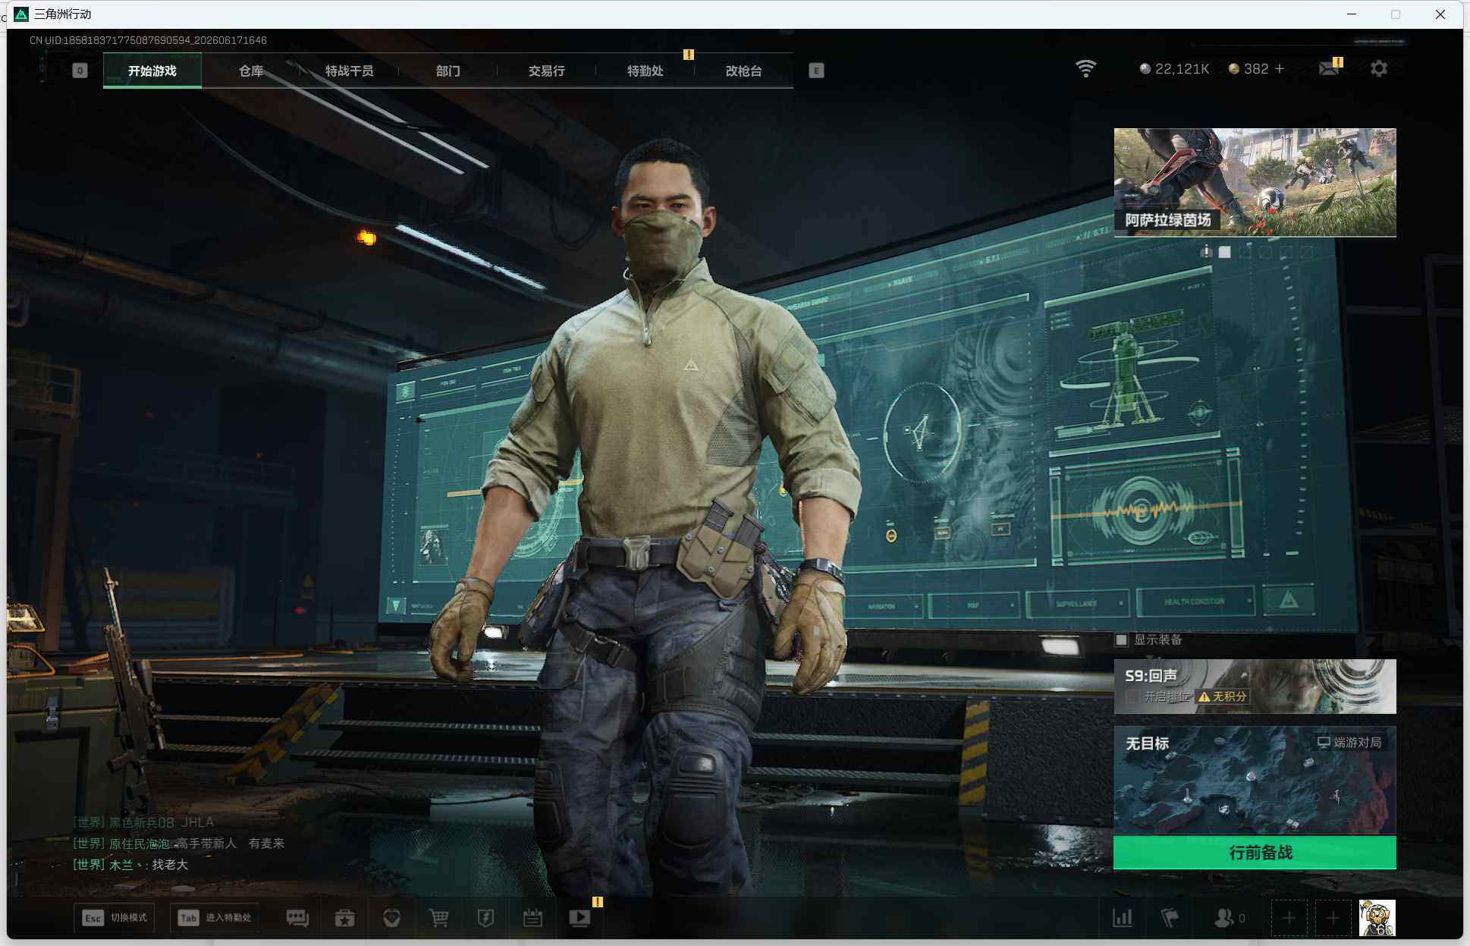Open the chat bubbles icon
Screen dimensions: 1470x946
pos(297,919)
